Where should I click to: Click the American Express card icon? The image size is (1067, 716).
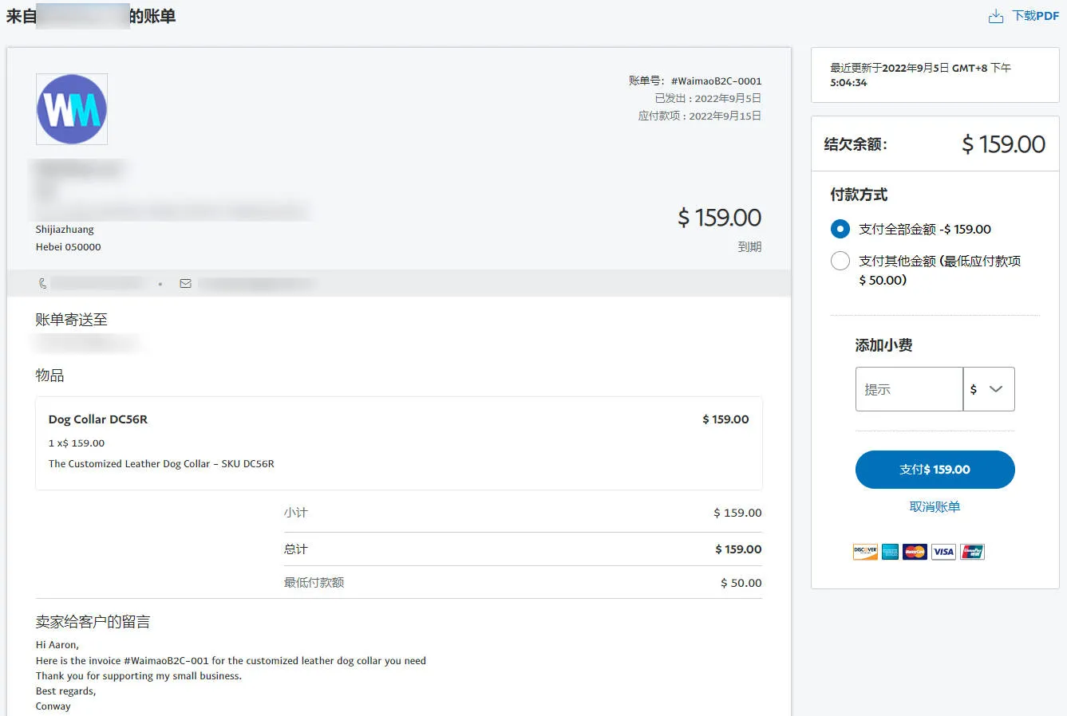coord(890,552)
